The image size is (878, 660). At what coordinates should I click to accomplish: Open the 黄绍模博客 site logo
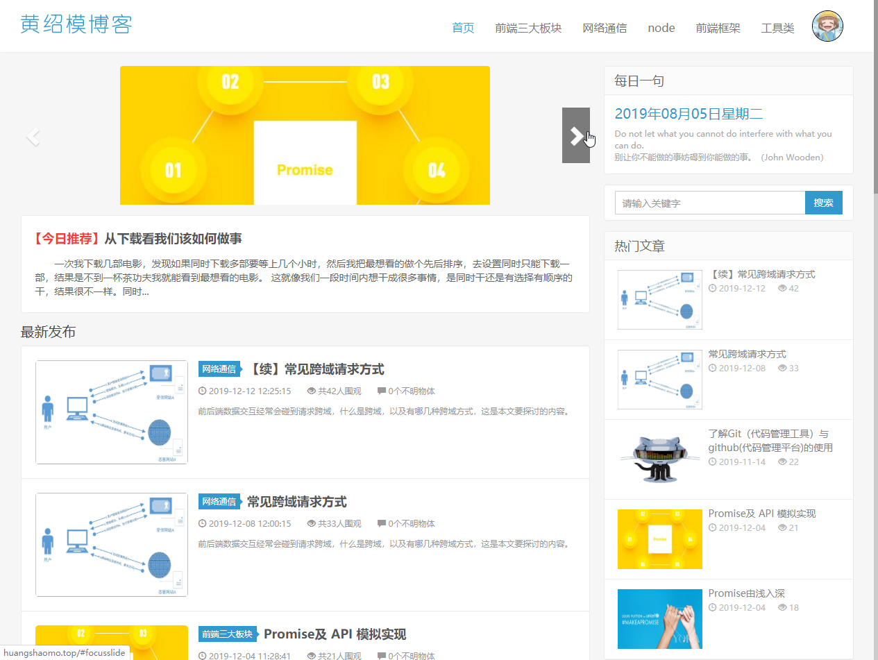click(76, 24)
